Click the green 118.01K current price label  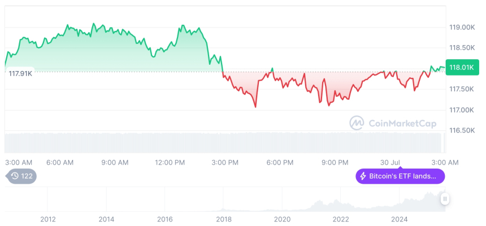461,68
